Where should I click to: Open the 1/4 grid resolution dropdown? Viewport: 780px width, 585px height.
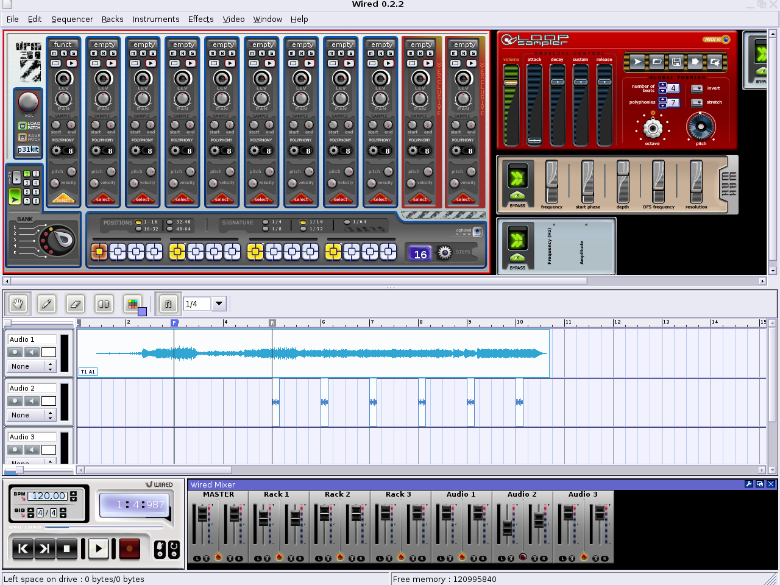pyautogui.click(x=219, y=303)
